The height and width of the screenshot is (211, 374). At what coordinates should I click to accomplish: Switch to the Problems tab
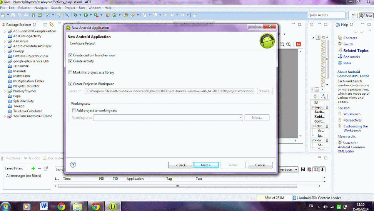click(11, 158)
